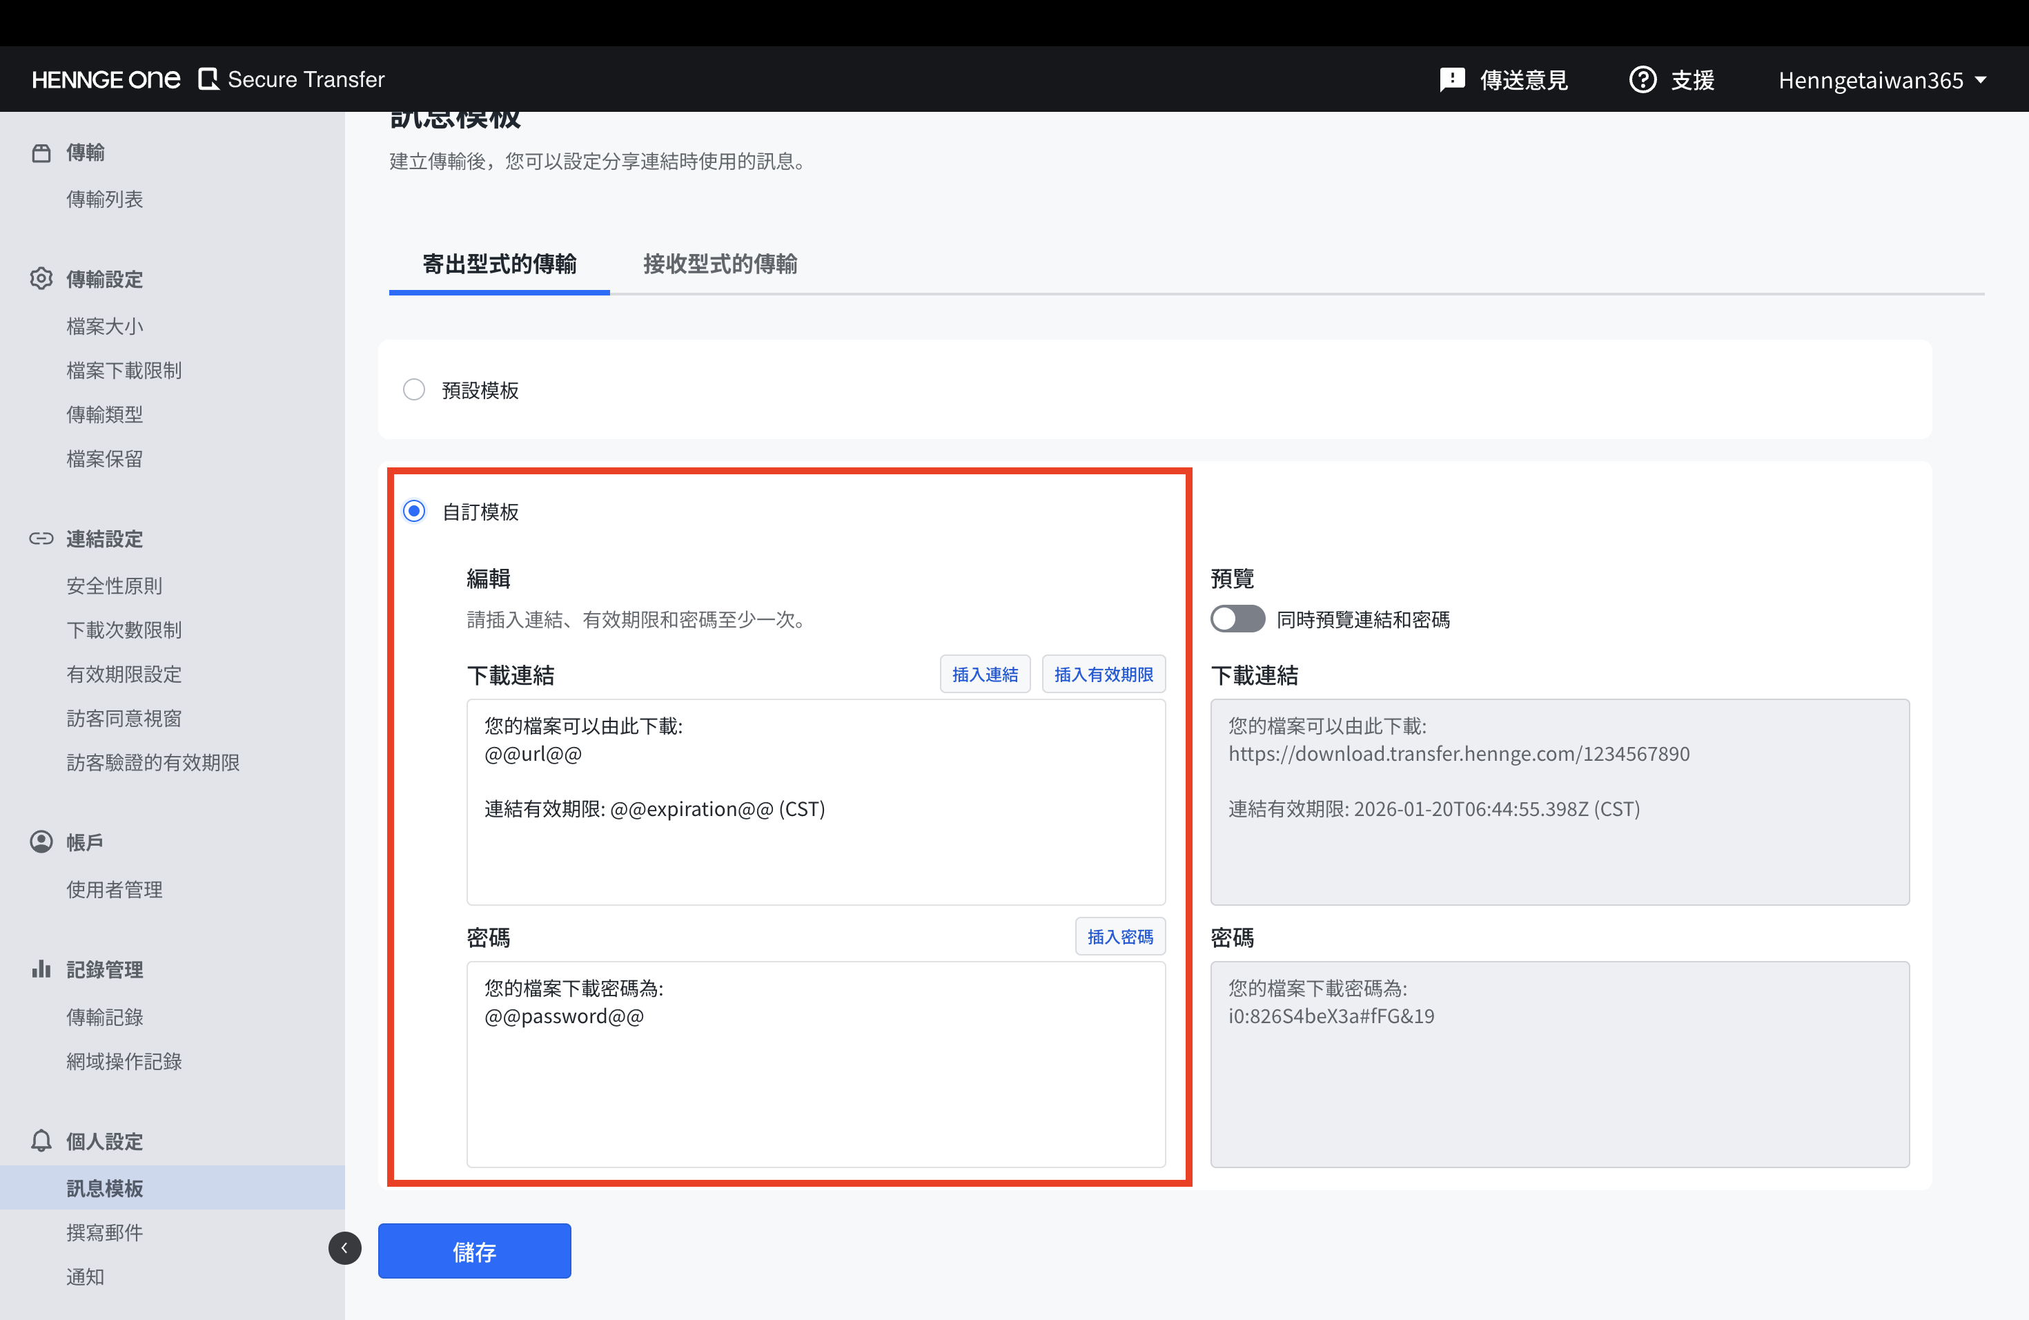Click the 連結設定 link icon

(41, 539)
